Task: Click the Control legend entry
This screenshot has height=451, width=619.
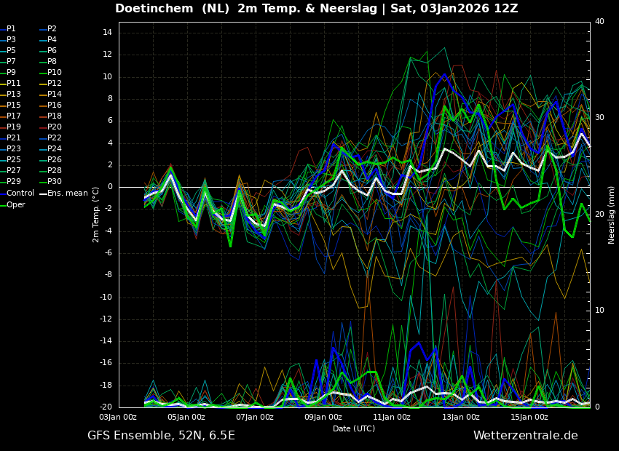Action: click(x=17, y=193)
